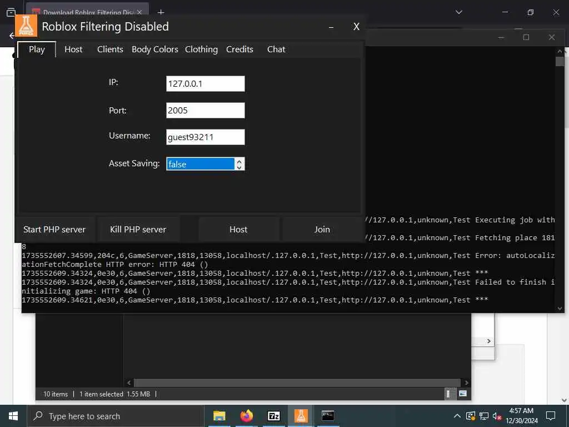Show the Credits tab
The height and width of the screenshot is (427, 569).
(x=239, y=49)
